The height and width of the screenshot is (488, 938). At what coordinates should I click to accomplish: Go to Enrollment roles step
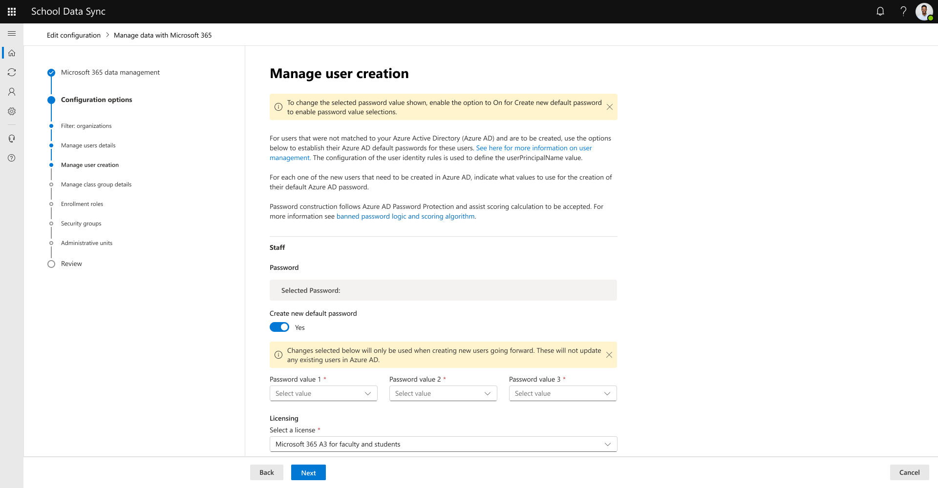82,204
